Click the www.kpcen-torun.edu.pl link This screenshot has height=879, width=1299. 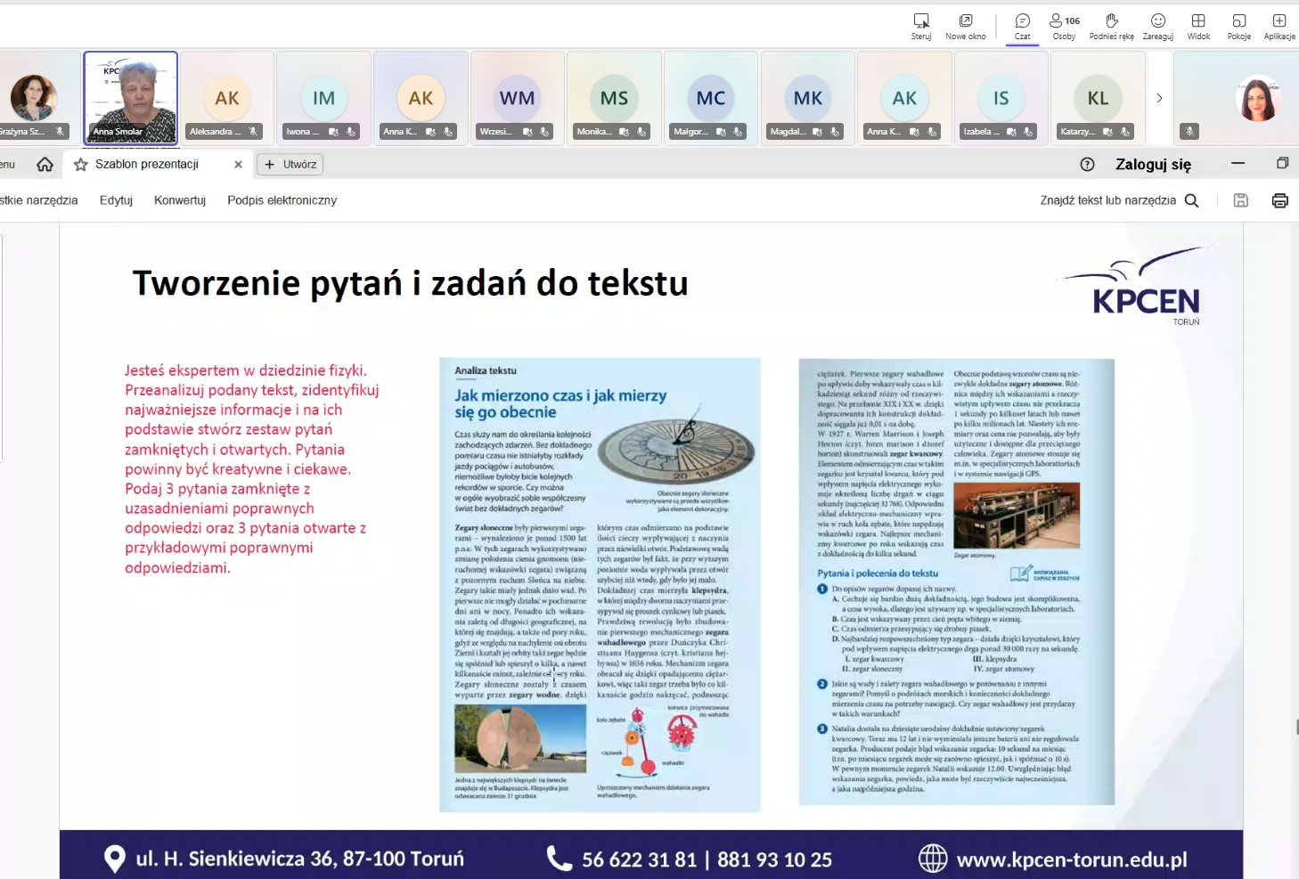pos(1072,859)
